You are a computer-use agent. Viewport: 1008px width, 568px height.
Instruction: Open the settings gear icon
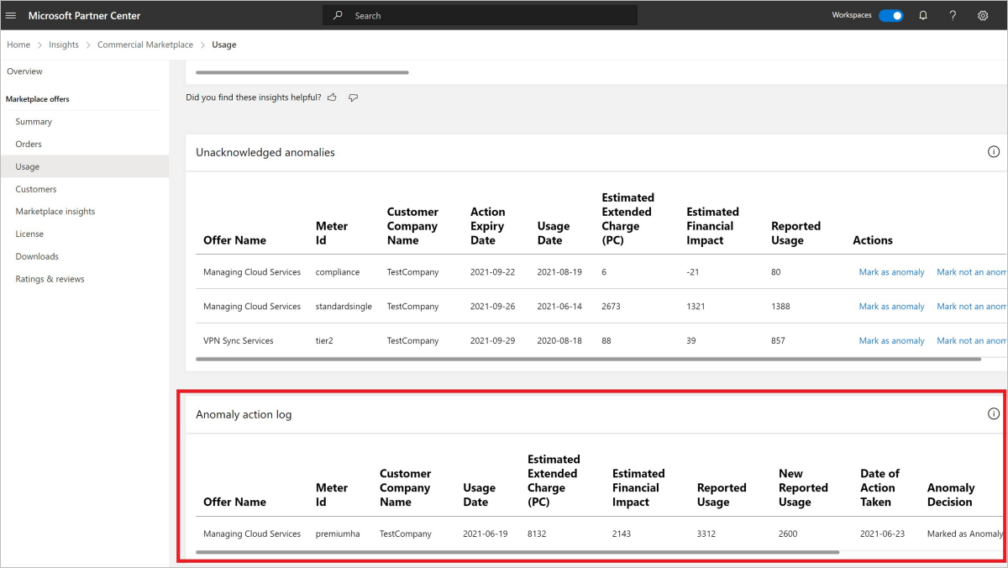pyautogui.click(x=983, y=15)
